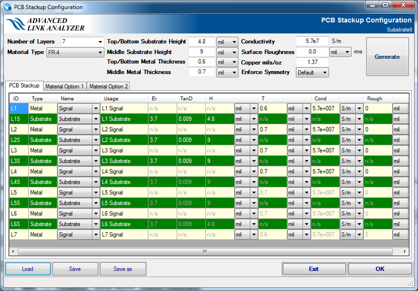Click the Copper mils/oz field
The height and width of the screenshot is (291, 418).
click(312, 62)
